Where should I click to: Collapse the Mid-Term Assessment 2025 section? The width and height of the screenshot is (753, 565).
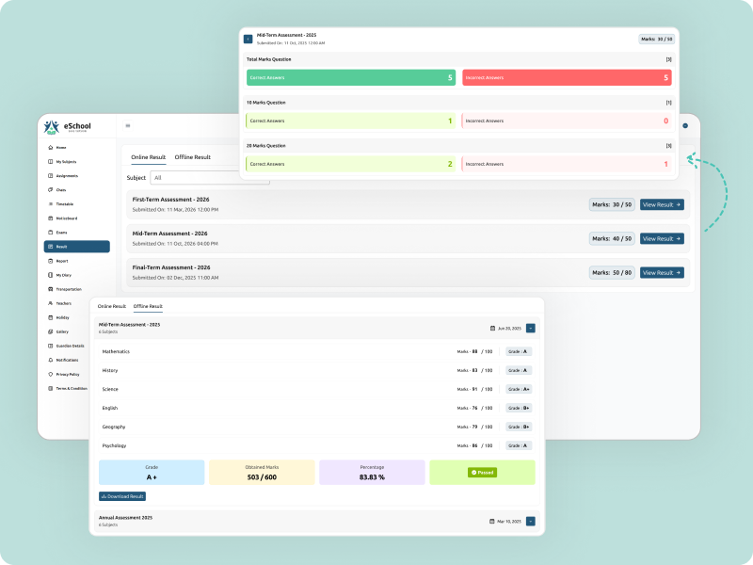click(x=531, y=329)
